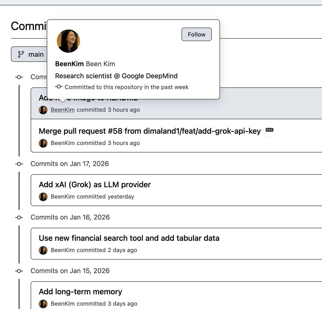Screen dimensions: 322x309
Task: Click the bold BeenKim username in hovercard
Action: coord(70,64)
